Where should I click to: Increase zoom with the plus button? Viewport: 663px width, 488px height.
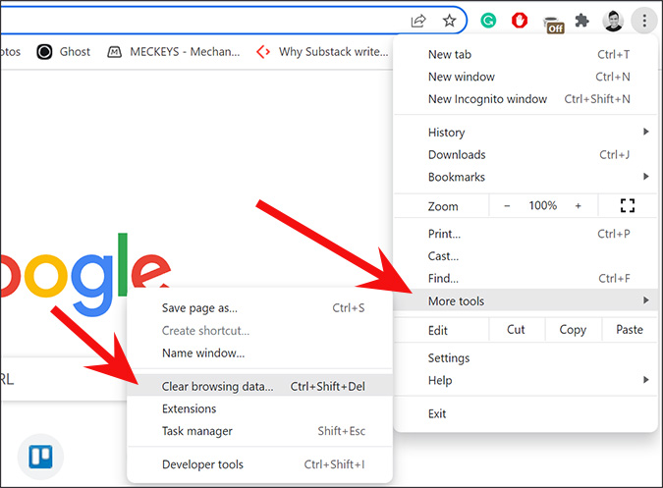pyautogui.click(x=578, y=206)
